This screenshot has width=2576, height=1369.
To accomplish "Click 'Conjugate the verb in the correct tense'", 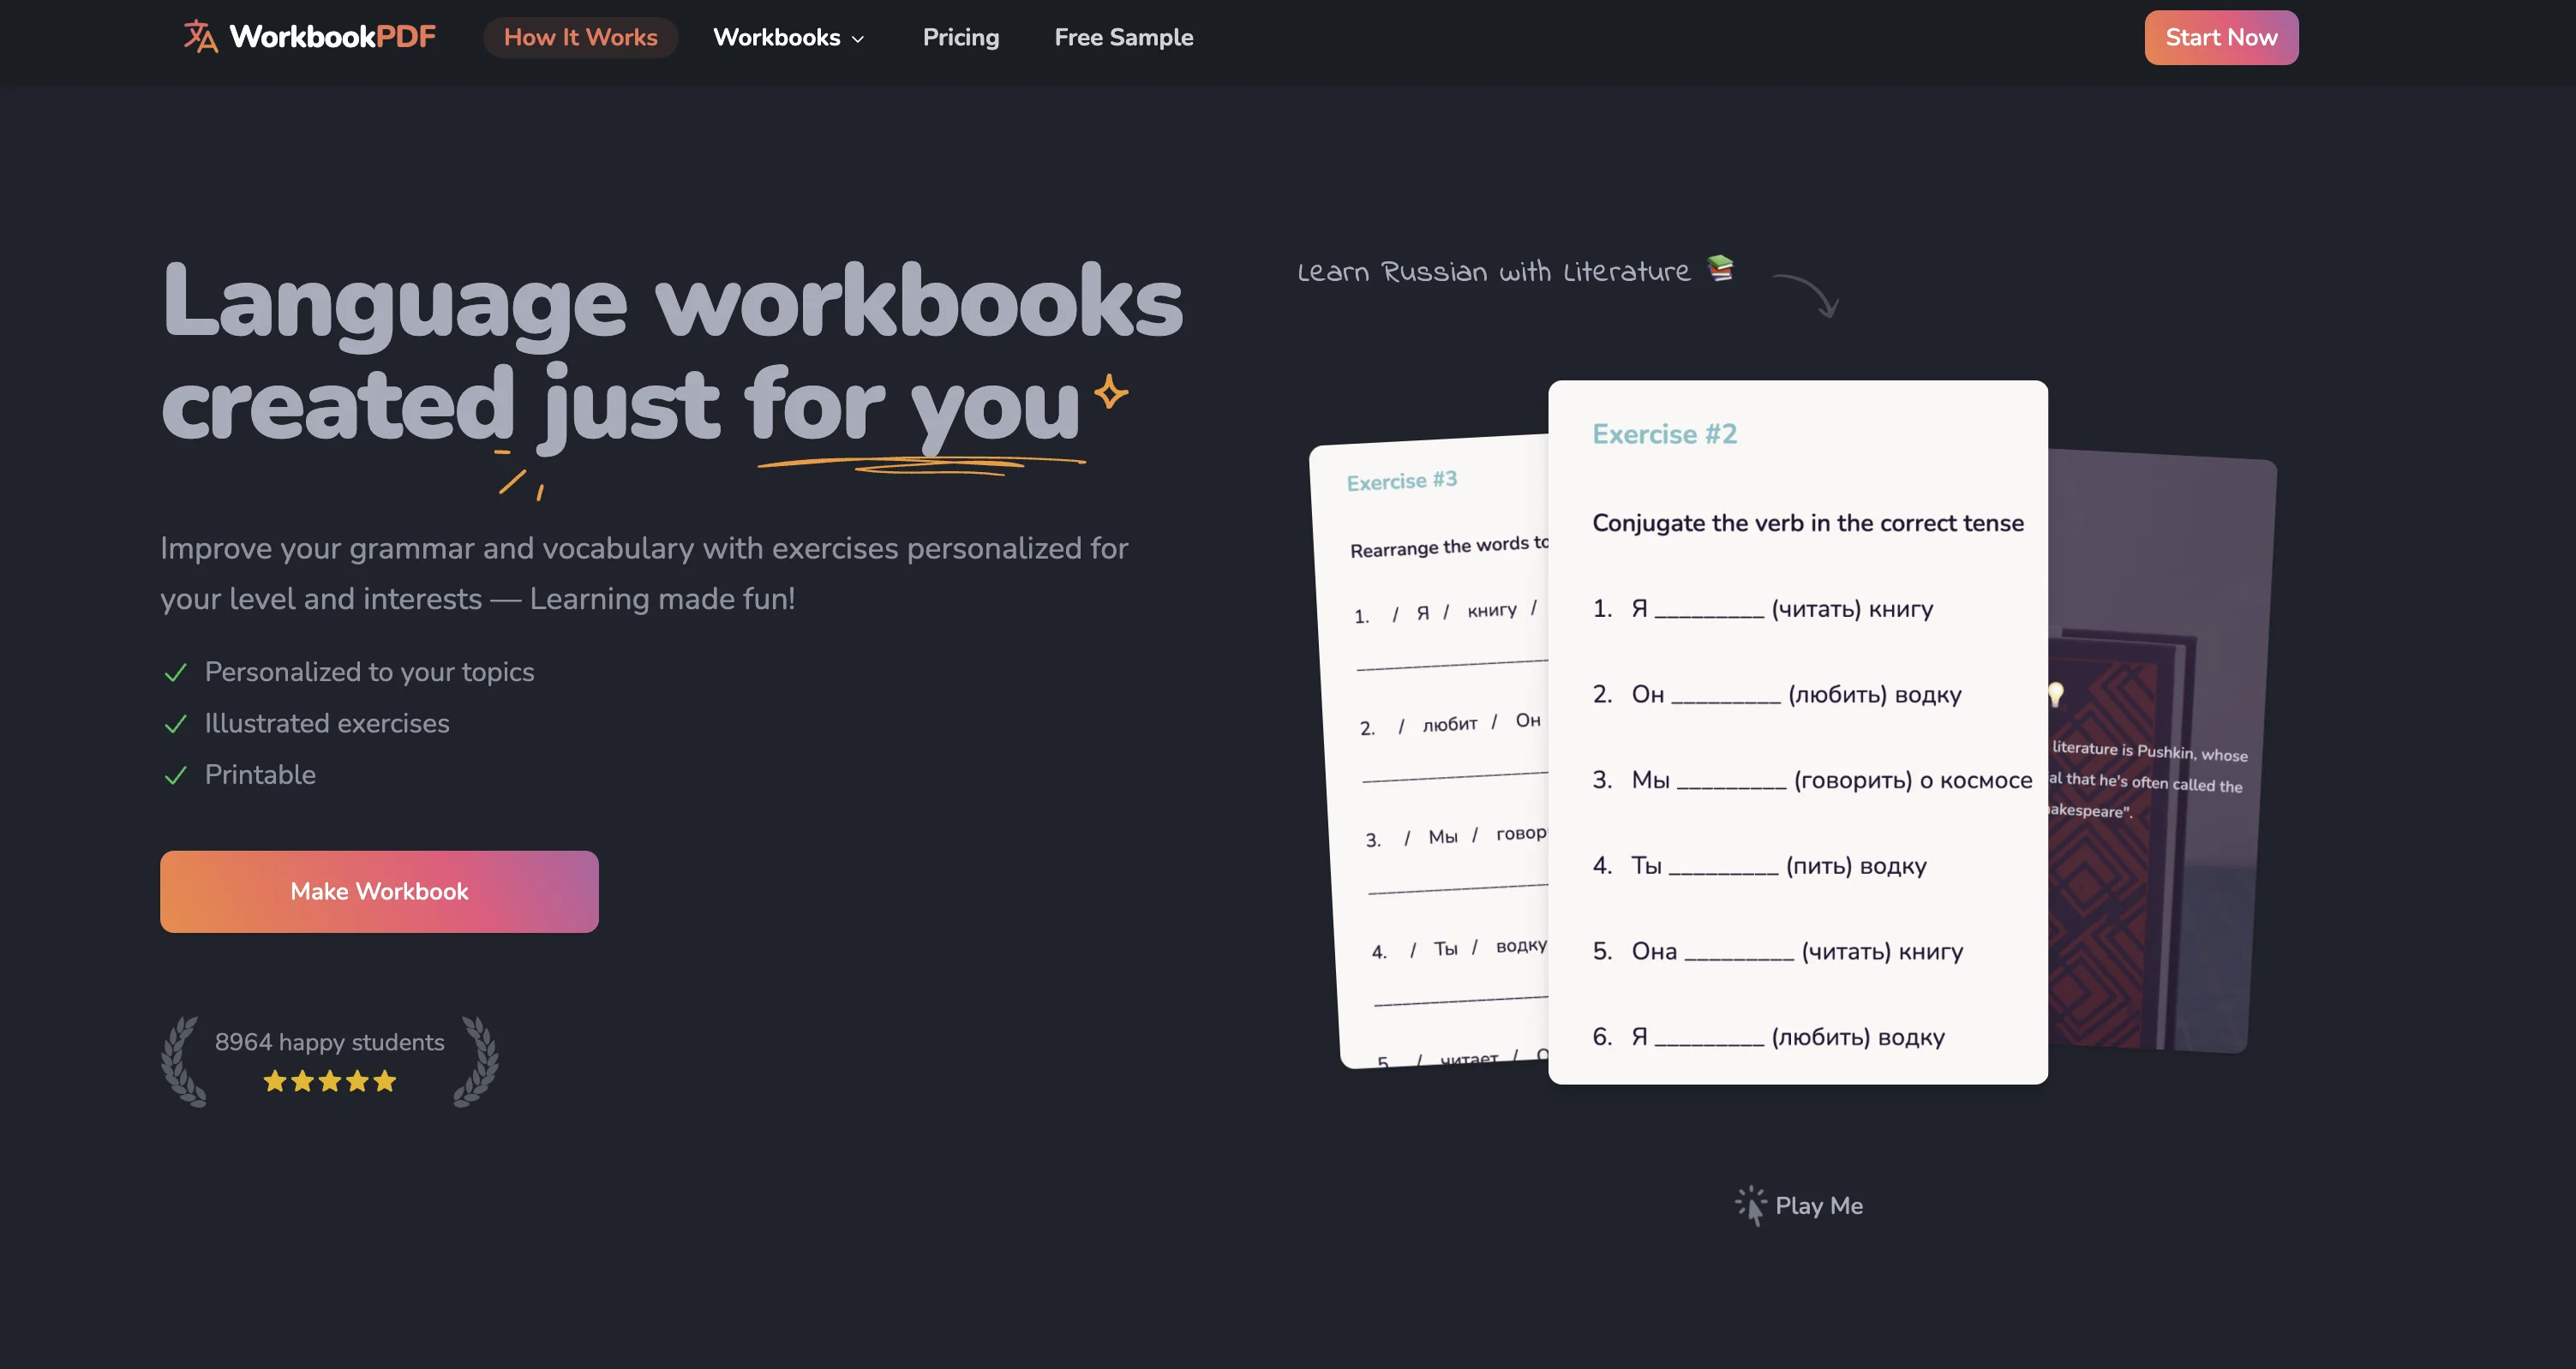I will [1808, 523].
